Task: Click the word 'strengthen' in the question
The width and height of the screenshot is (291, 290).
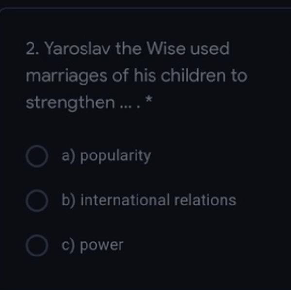Action: click(x=70, y=103)
